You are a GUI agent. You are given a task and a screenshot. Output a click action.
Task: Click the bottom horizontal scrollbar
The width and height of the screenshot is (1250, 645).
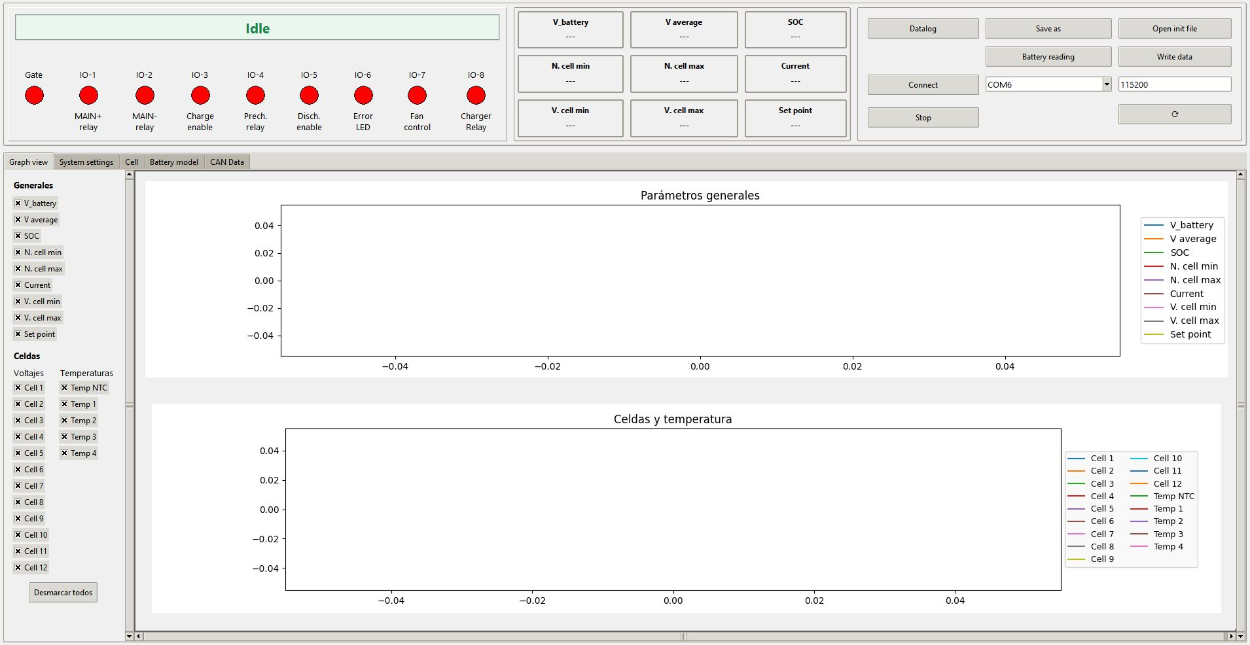(x=684, y=635)
